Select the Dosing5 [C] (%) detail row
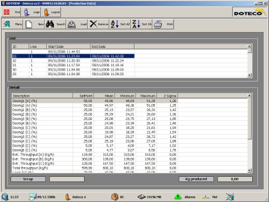 (95, 146)
